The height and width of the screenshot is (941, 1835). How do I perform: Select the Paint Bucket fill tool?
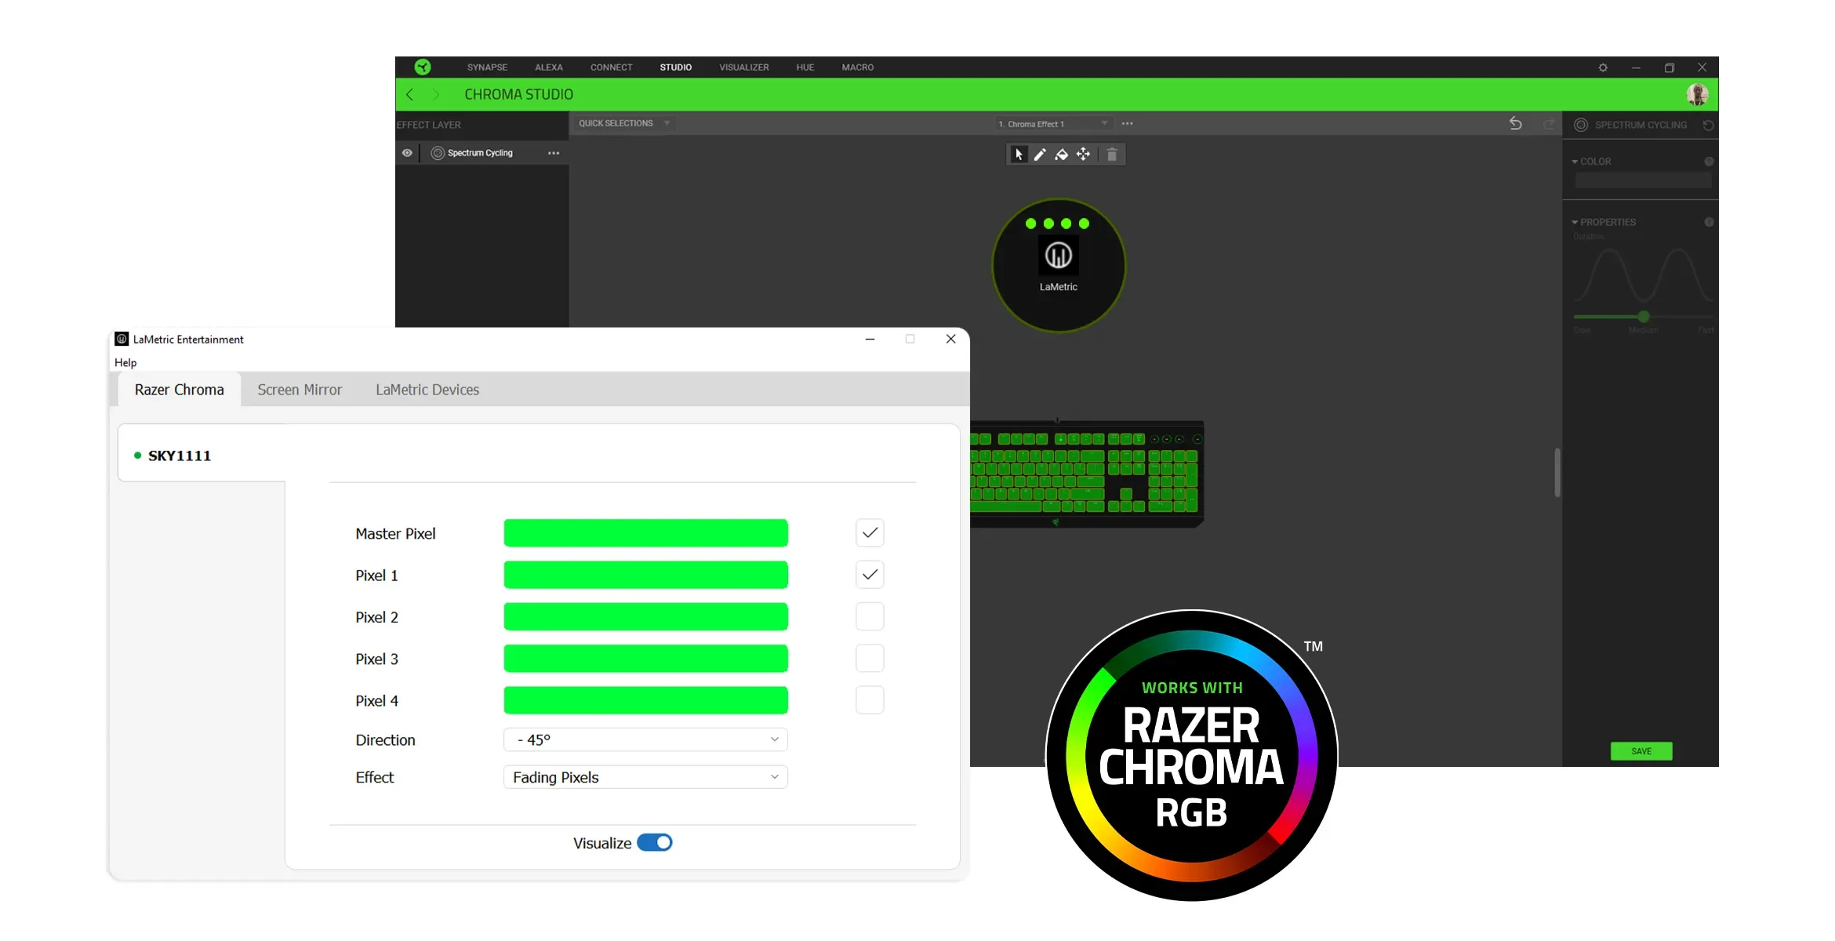click(1062, 154)
